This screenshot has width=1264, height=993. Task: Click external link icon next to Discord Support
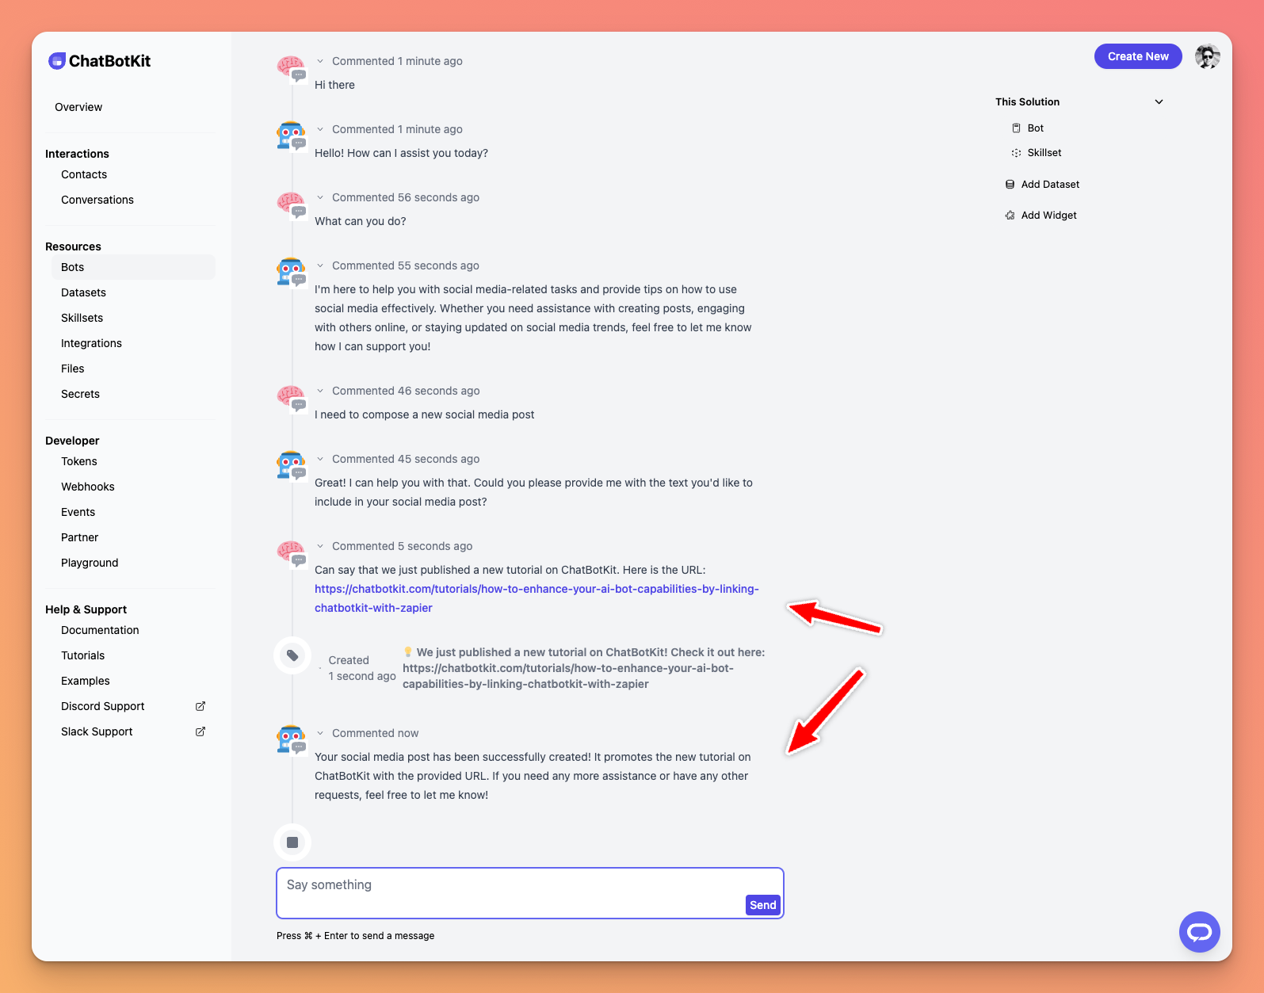click(200, 706)
